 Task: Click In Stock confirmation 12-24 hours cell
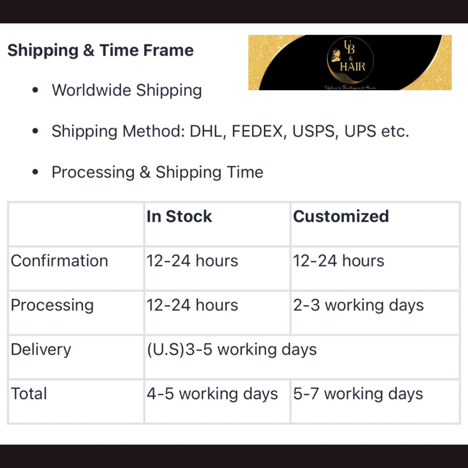(192, 261)
